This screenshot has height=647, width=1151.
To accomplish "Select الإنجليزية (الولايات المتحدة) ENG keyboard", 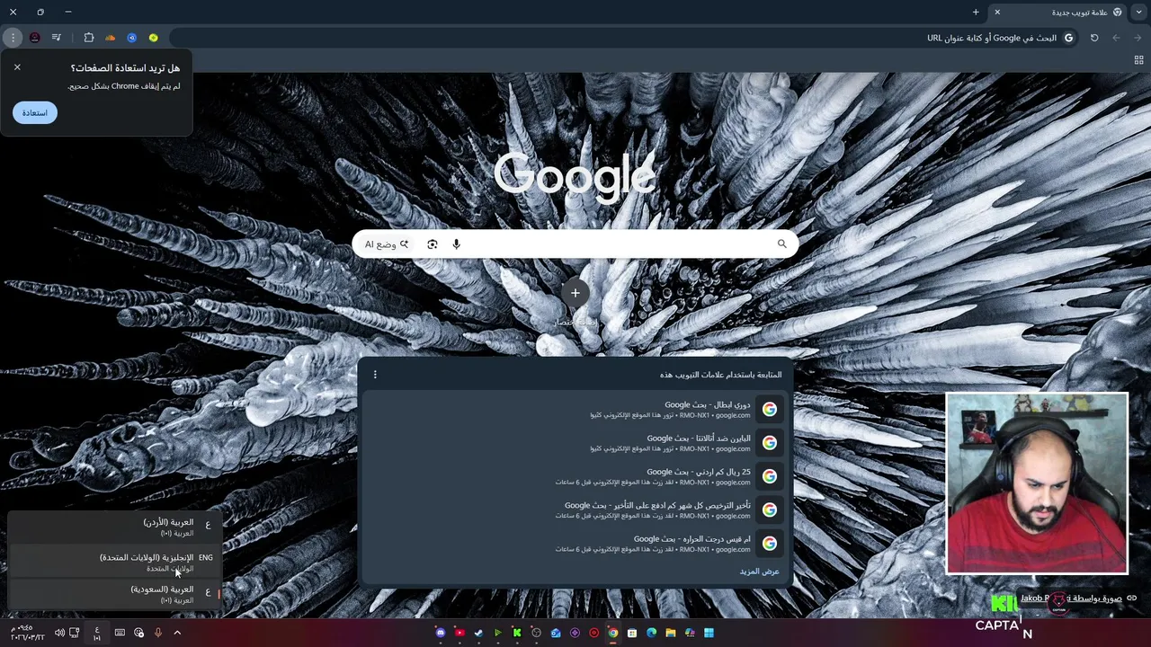I will pyautogui.click(x=114, y=562).
